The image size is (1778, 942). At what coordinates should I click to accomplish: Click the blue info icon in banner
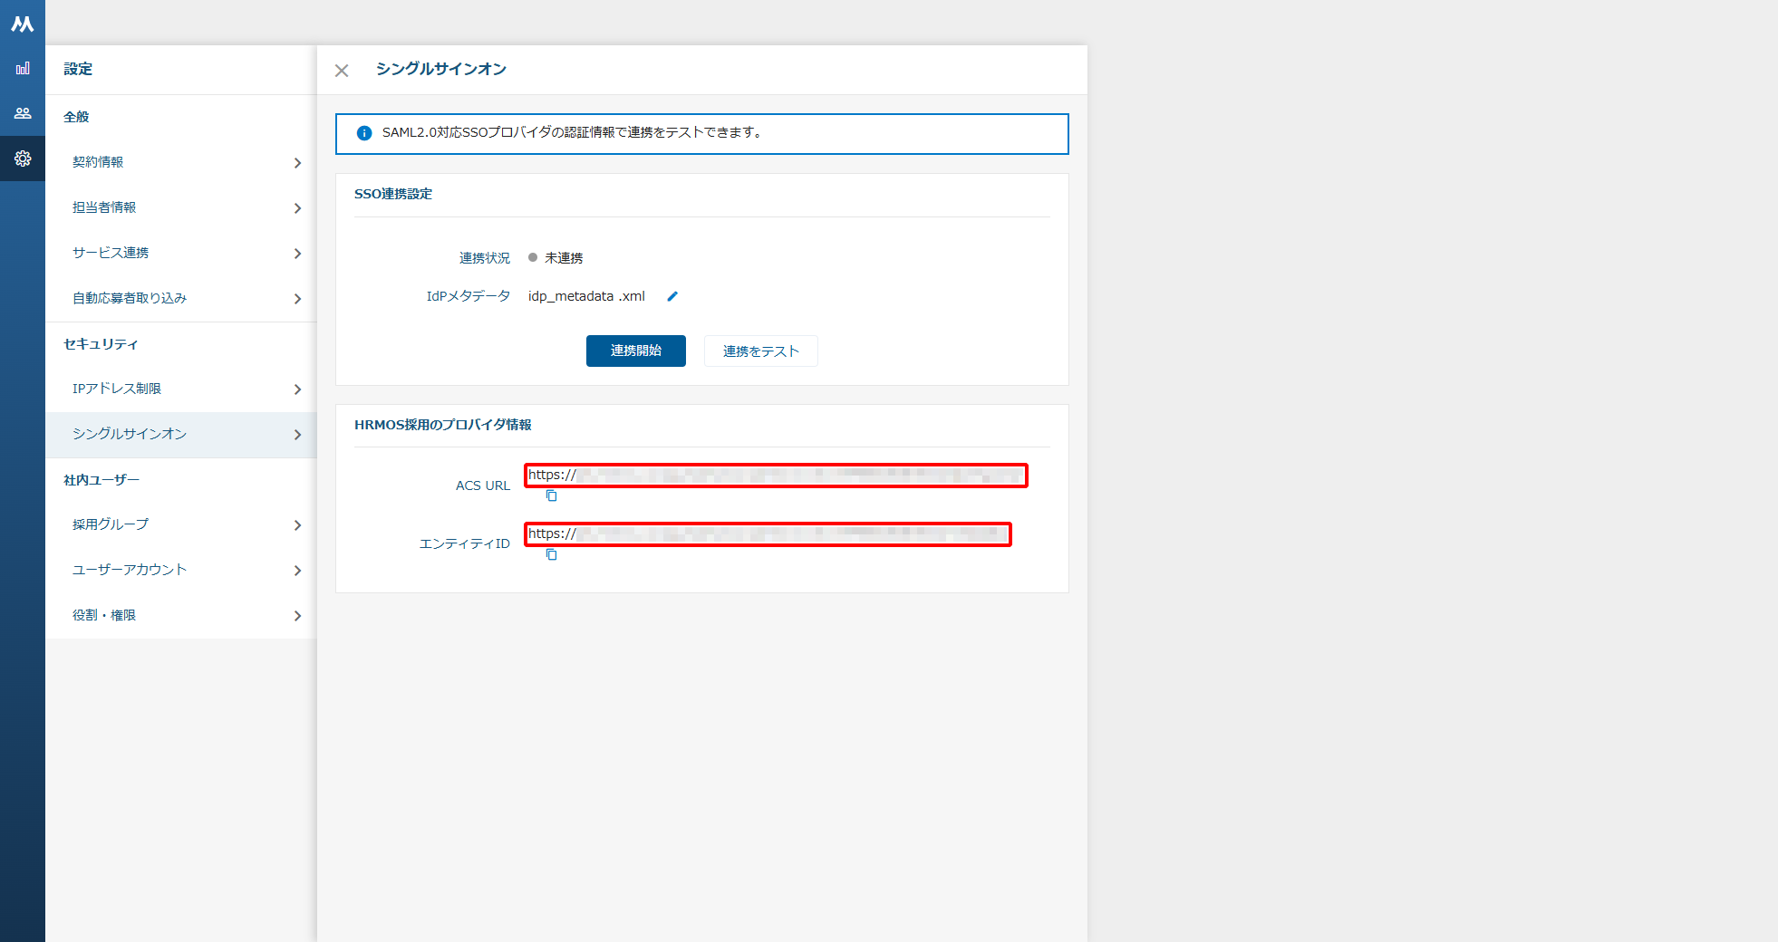pyautogui.click(x=364, y=133)
